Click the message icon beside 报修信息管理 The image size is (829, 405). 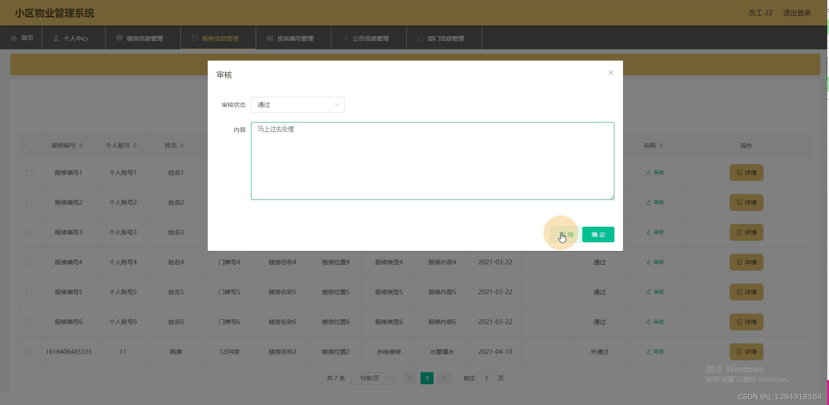195,38
